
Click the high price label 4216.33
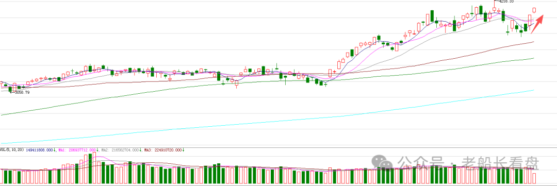[506, 2]
